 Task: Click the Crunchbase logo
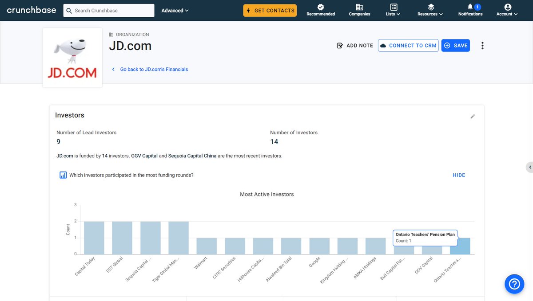tap(32, 10)
